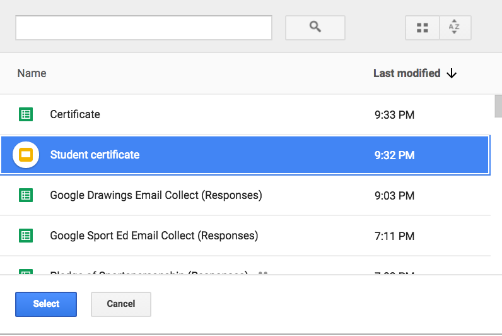Click the file list scrollbar thumb
Screen dimensions: 502x336
498,106
